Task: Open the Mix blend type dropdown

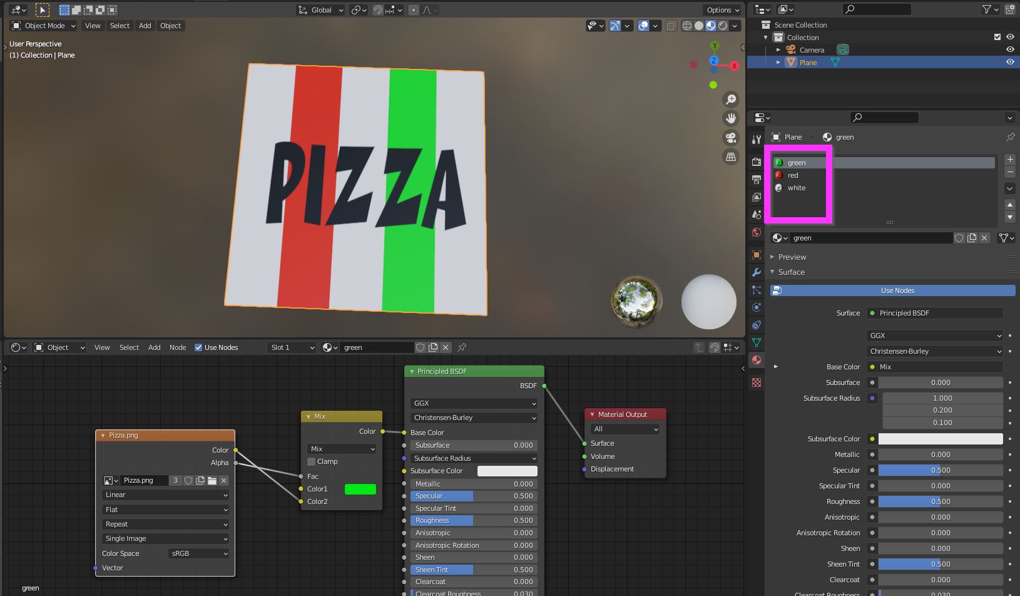Action: [342, 449]
